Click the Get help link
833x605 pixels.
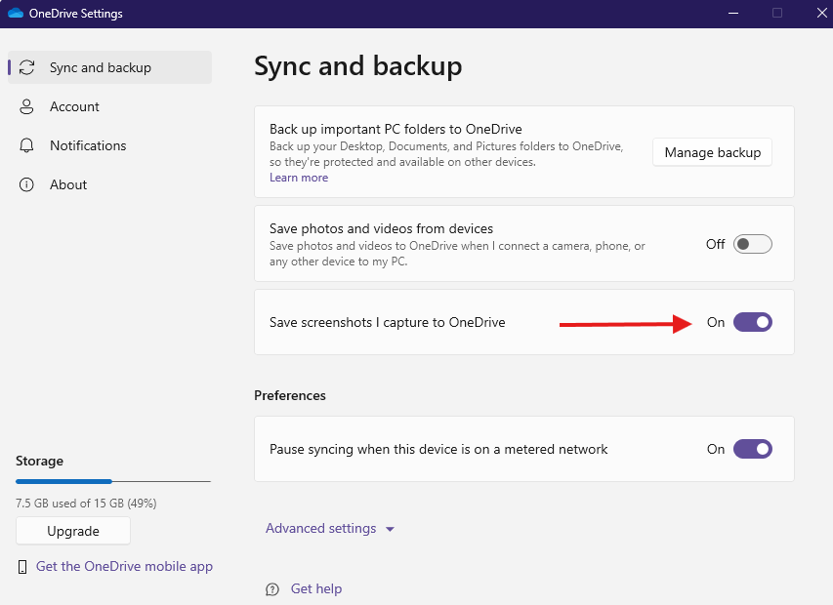pos(316,588)
